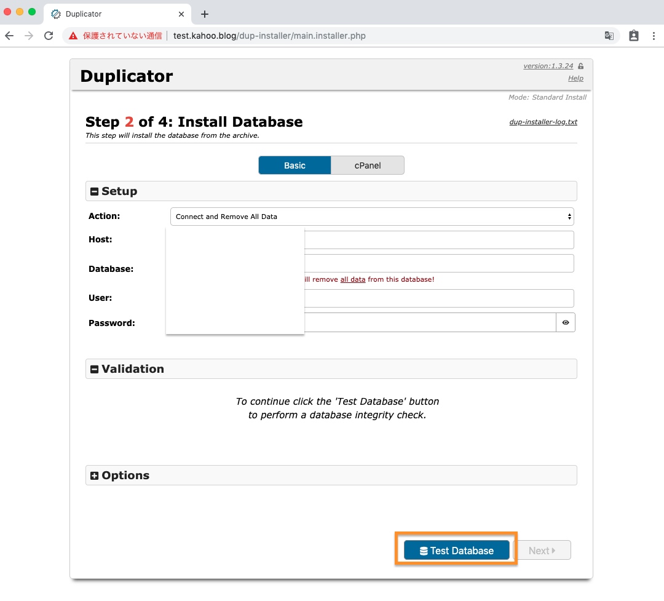
Task: Open the Chrome profile icon
Action: point(634,36)
